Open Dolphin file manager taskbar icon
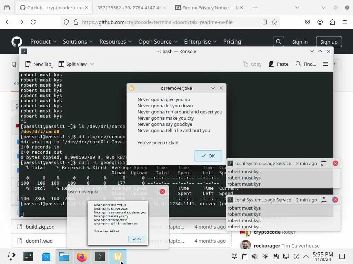 64,256
